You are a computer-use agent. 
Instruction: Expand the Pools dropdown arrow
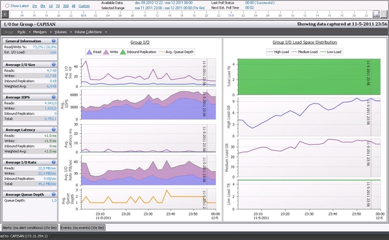[x=30, y=32]
